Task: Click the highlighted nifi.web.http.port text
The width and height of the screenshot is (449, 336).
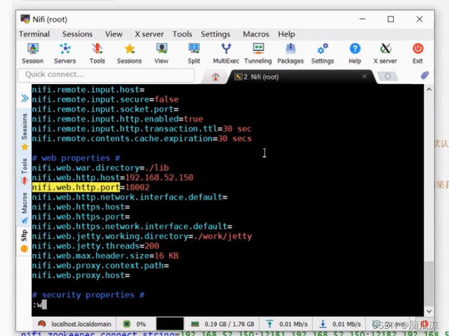Action: point(76,187)
